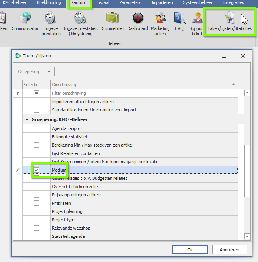Click the list scrollbar up arrow
Image resolution: width=258 pixels, height=262 pixels.
click(x=247, y=93)
